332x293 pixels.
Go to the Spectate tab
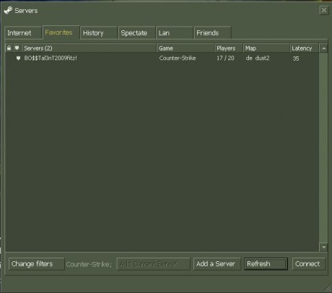pyautogui.click(x=136, y=32)
